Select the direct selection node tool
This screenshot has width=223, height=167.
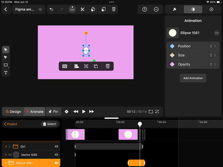click(x=6, y=57)
